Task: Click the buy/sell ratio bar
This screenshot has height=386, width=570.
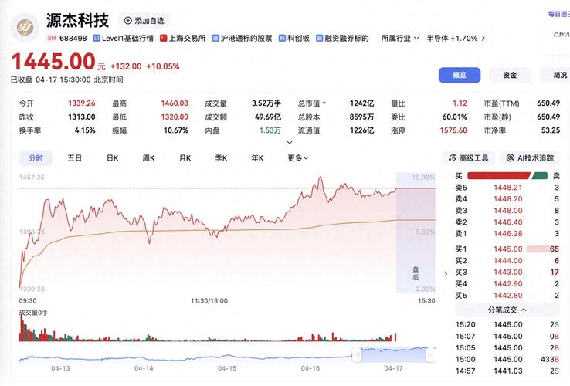Action: [x=507, y=176]
